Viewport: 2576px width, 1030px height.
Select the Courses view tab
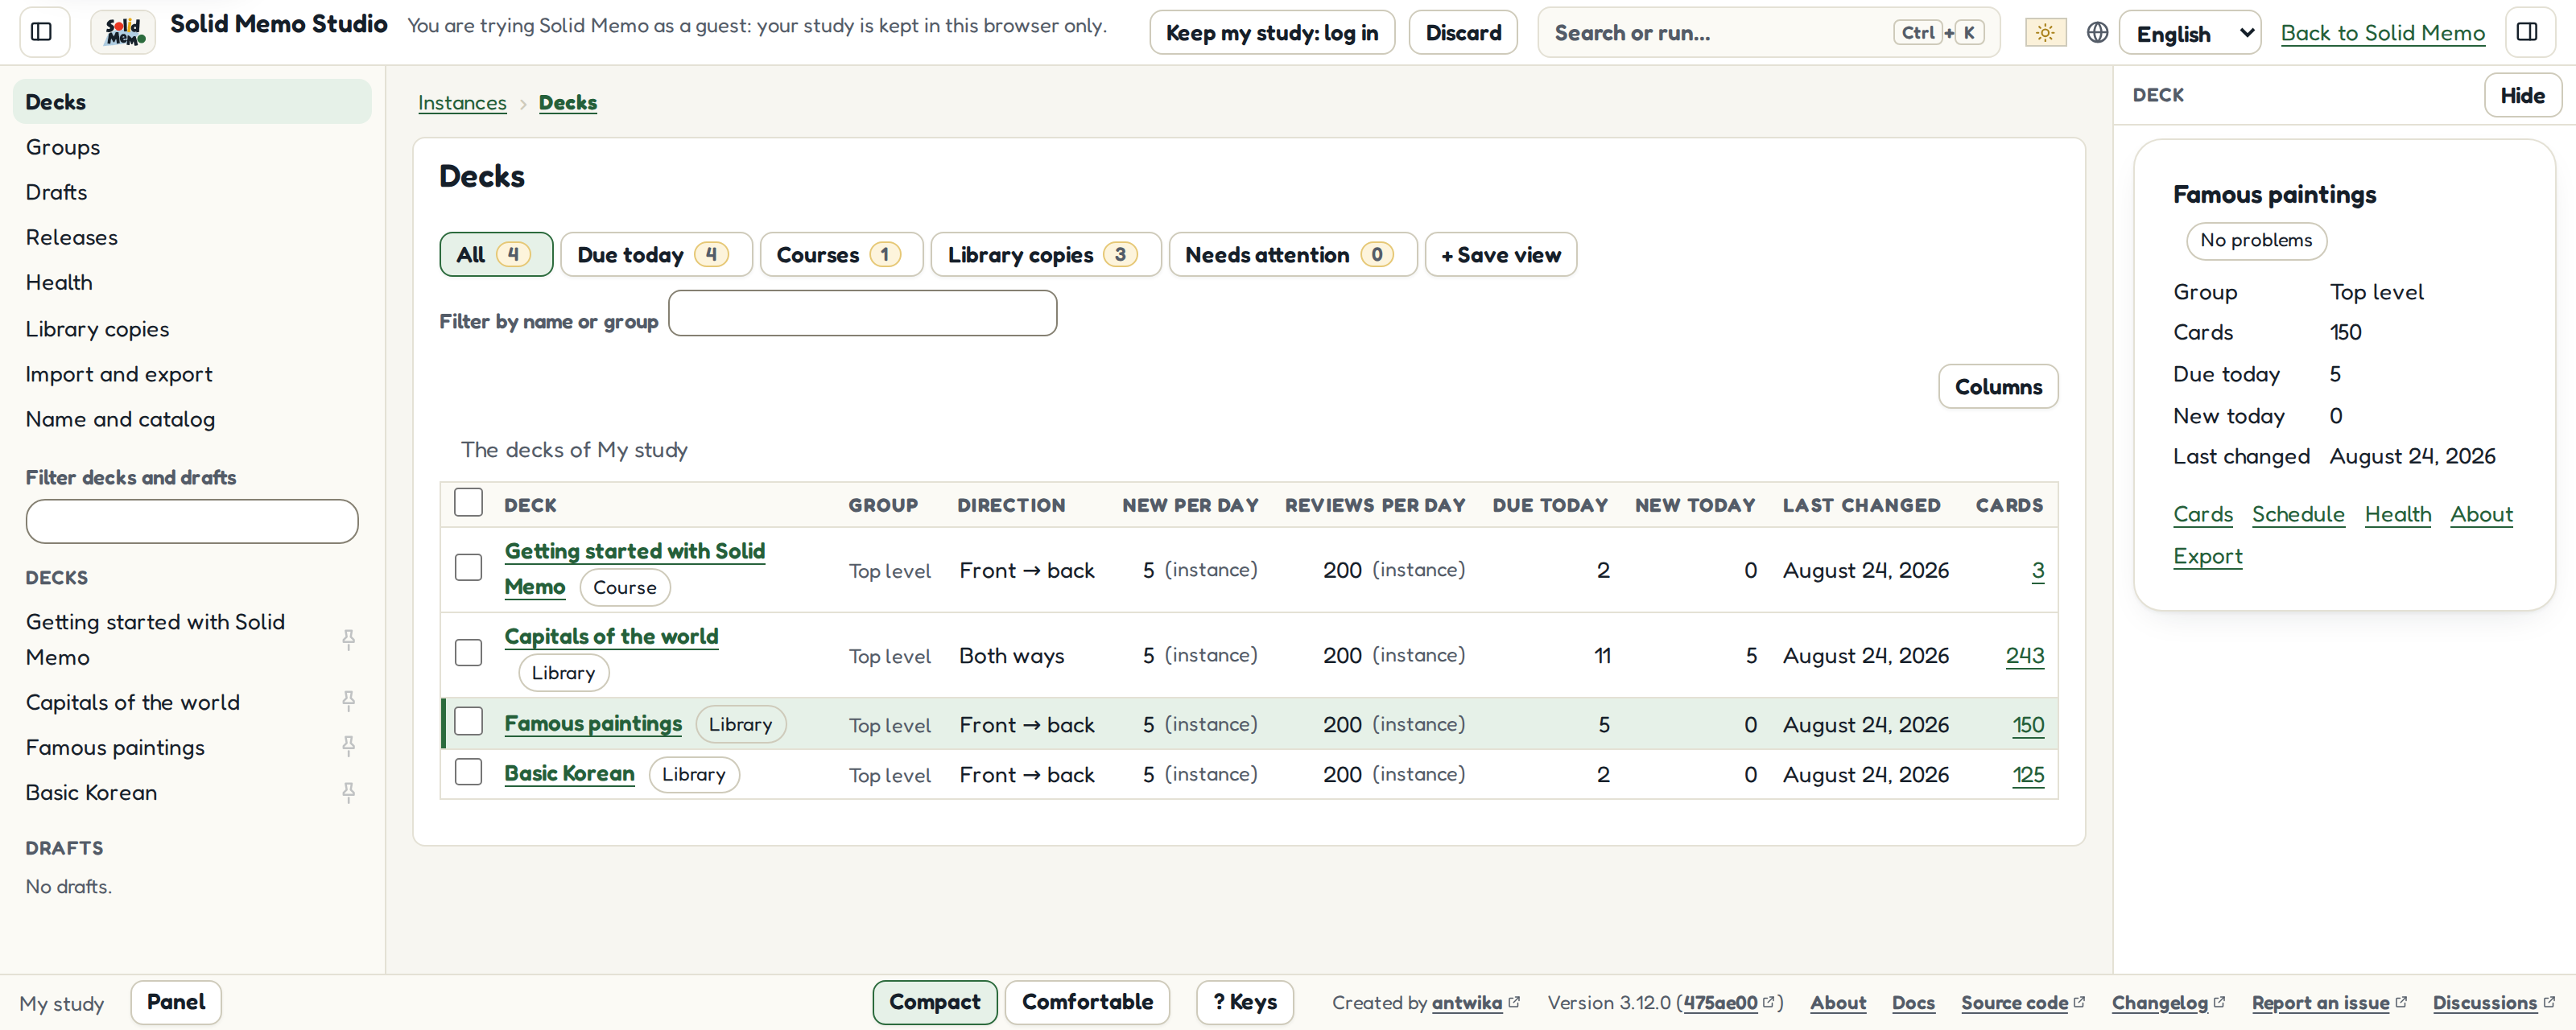click(841, 254)
